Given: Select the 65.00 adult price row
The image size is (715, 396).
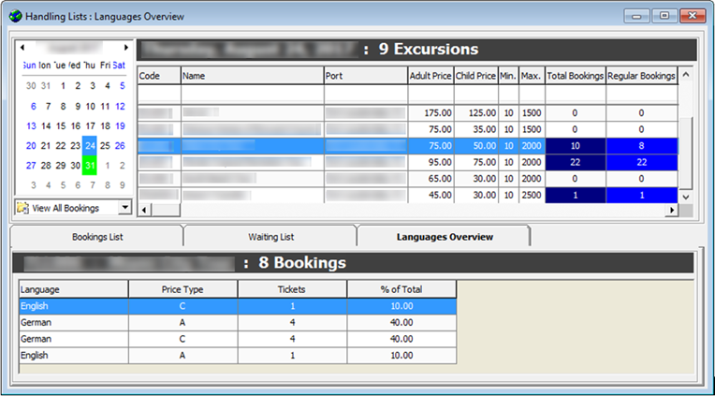Looking at the screenshot, I should (x=407, y=179).
